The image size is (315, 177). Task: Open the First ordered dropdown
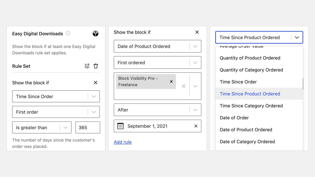[x=157, y=63]
